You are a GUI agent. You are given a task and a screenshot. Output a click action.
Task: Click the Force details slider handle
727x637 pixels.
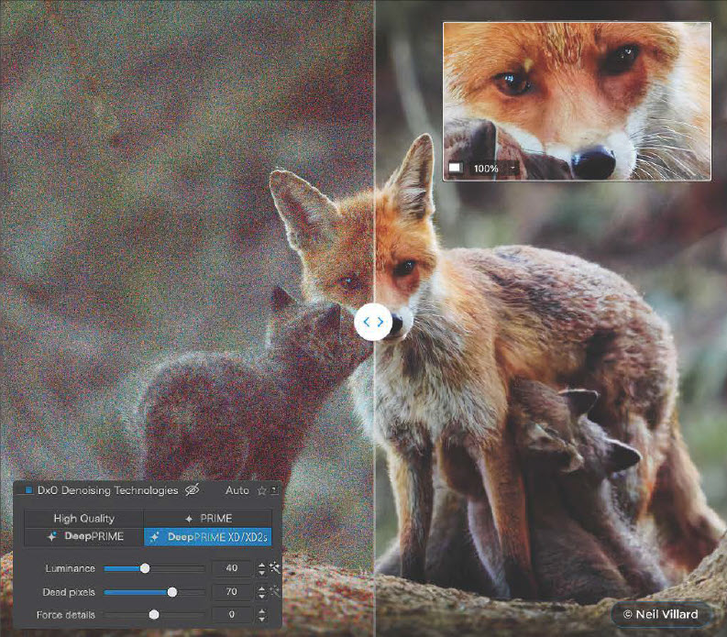[x=154, y=615]
